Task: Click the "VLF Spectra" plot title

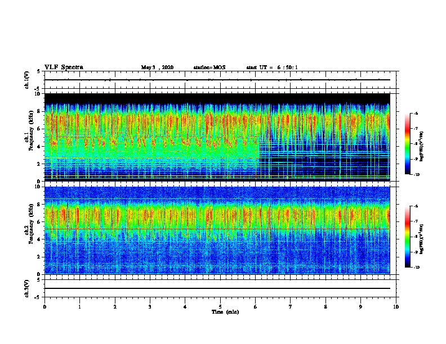Action: (64, 67)
